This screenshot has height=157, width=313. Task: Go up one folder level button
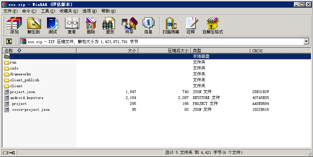click(x=9, y=41)
